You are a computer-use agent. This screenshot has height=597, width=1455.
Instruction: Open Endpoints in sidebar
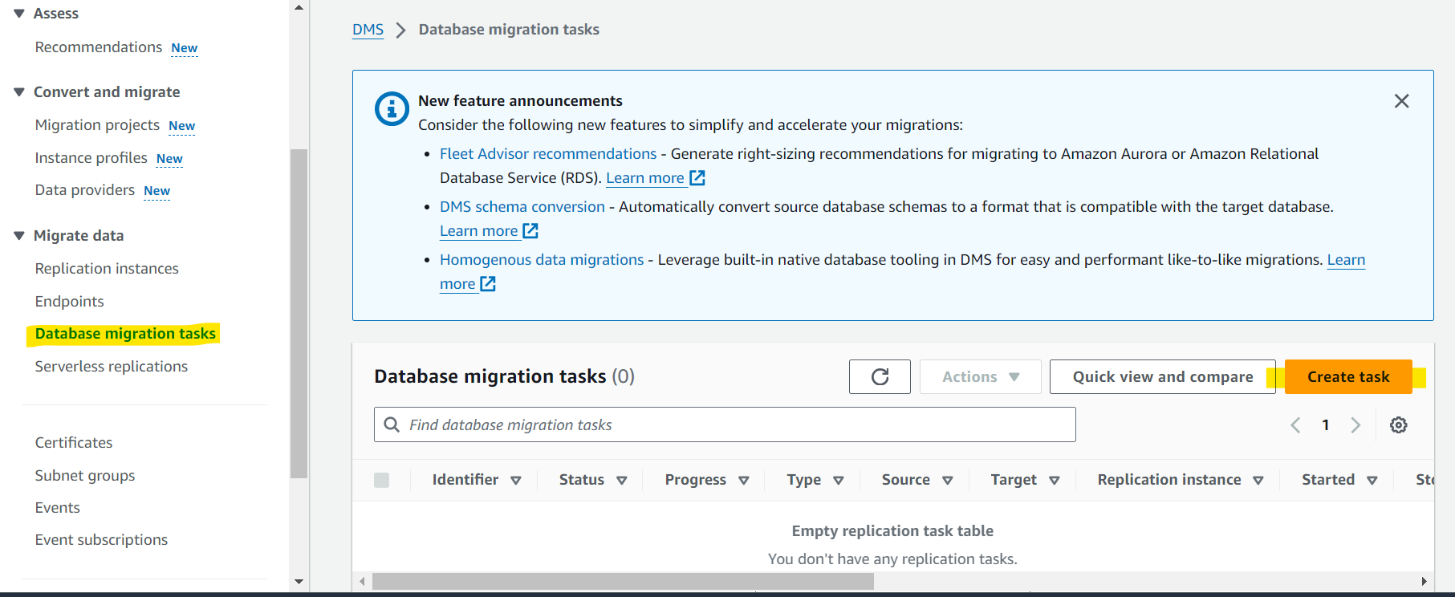coord(70,302)
